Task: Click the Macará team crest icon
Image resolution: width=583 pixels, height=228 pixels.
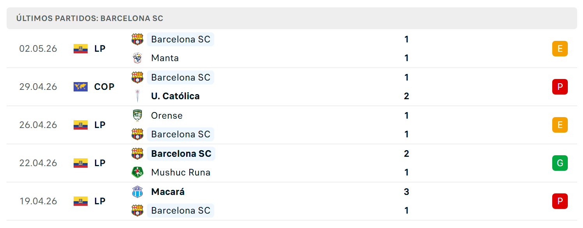Action: pyautogui.click(x=137, y=192)
